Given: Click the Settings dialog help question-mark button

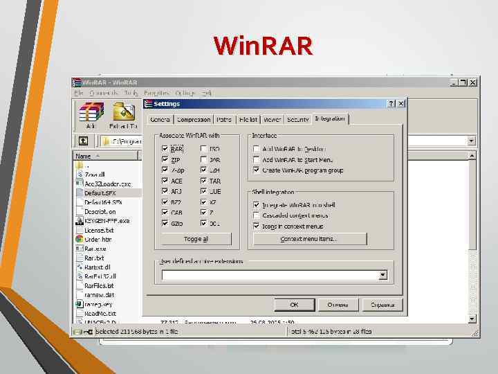Looking at the screenshot, I should [x=391, y=103].
